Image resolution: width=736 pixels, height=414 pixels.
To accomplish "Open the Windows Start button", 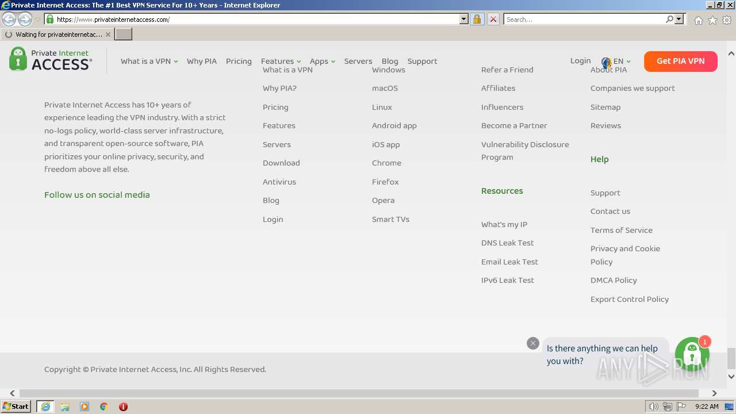I will click(x=16, y=407).
